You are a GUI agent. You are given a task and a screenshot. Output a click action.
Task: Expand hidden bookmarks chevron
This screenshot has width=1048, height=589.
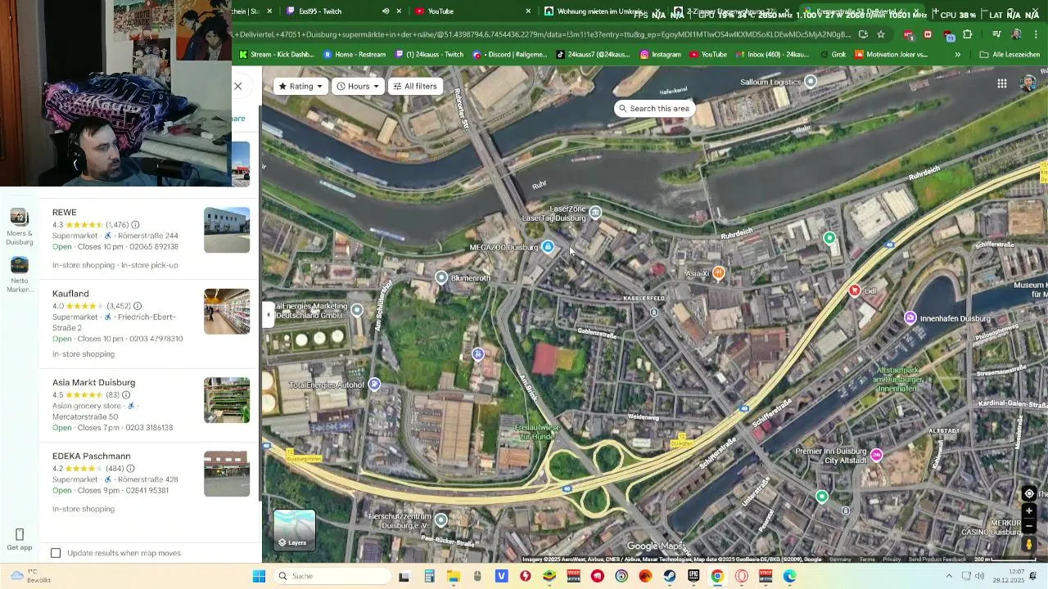[x=957, y=55]
